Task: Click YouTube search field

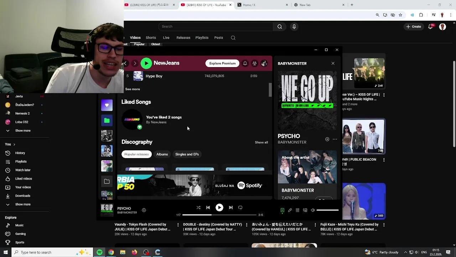Action: coord(216,26)
